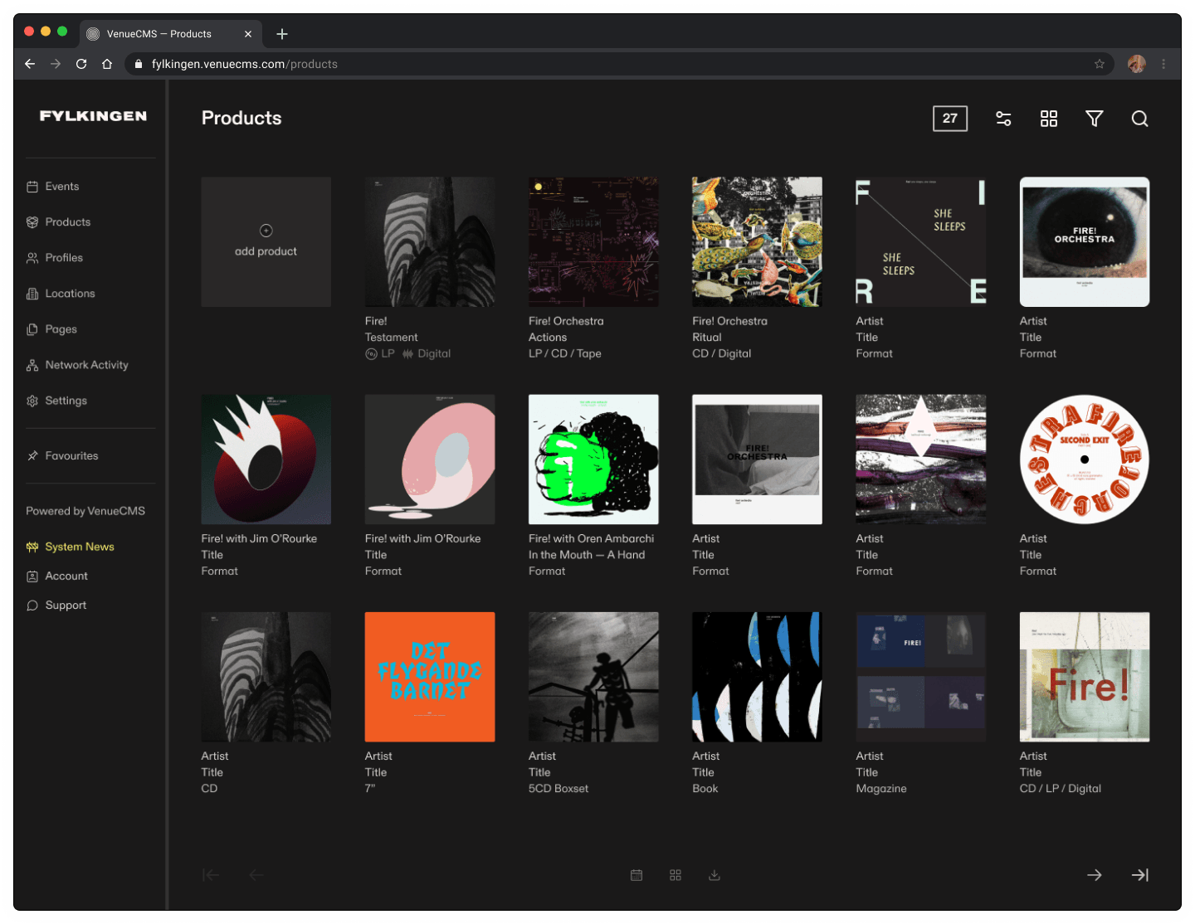Image resolution: width=1195 pixels, height=924 pixels.
Task: Click the browser forward arrow
Action: click(56, 64)
